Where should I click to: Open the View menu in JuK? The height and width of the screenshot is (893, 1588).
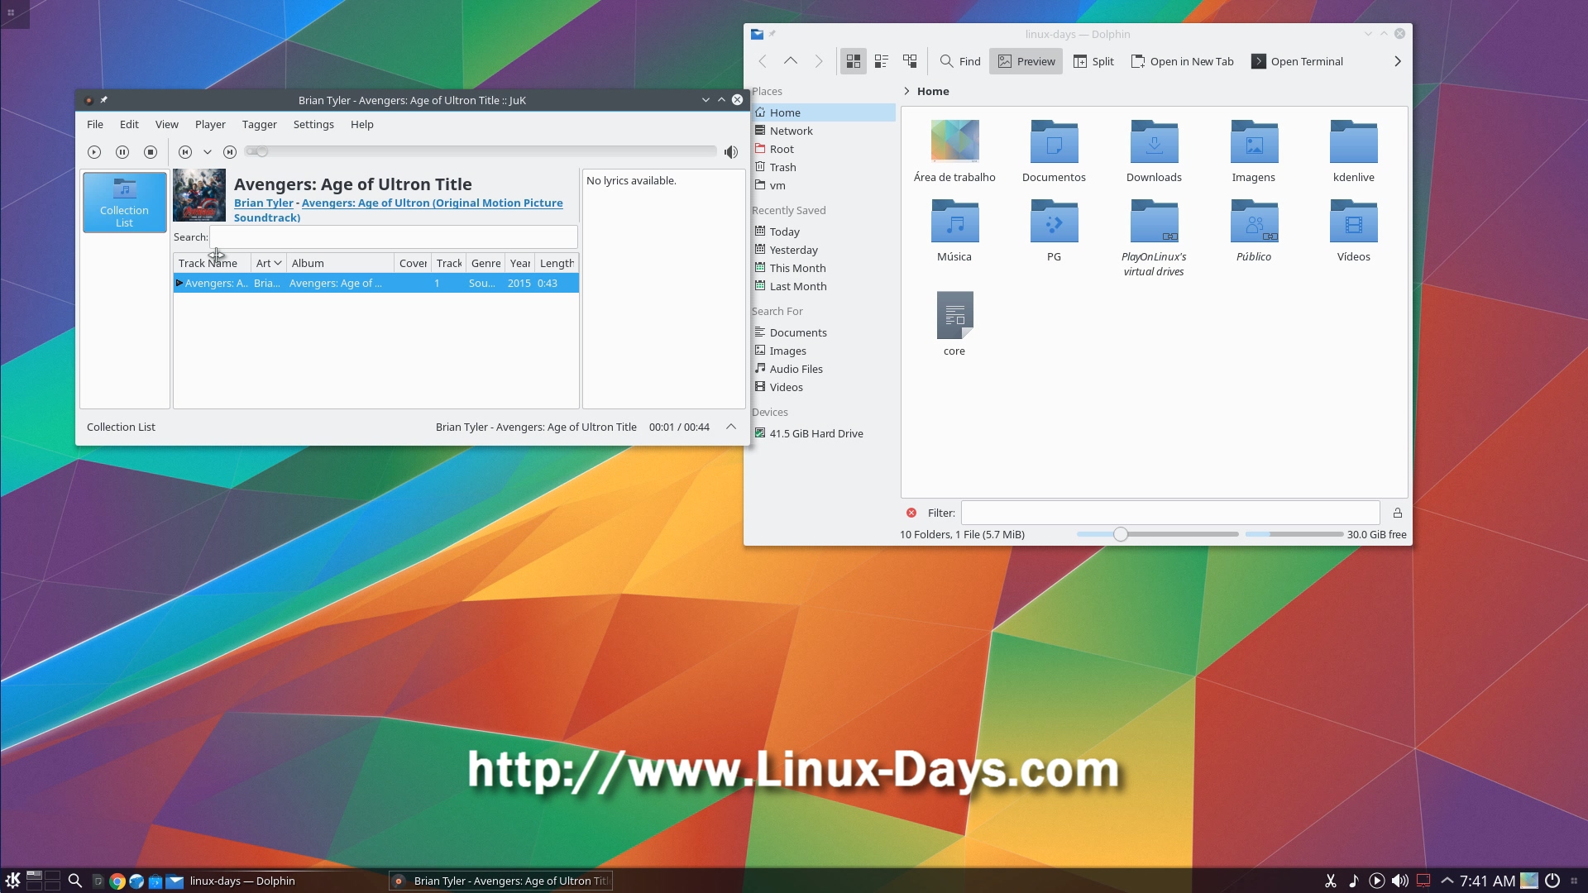pos(167,125)
